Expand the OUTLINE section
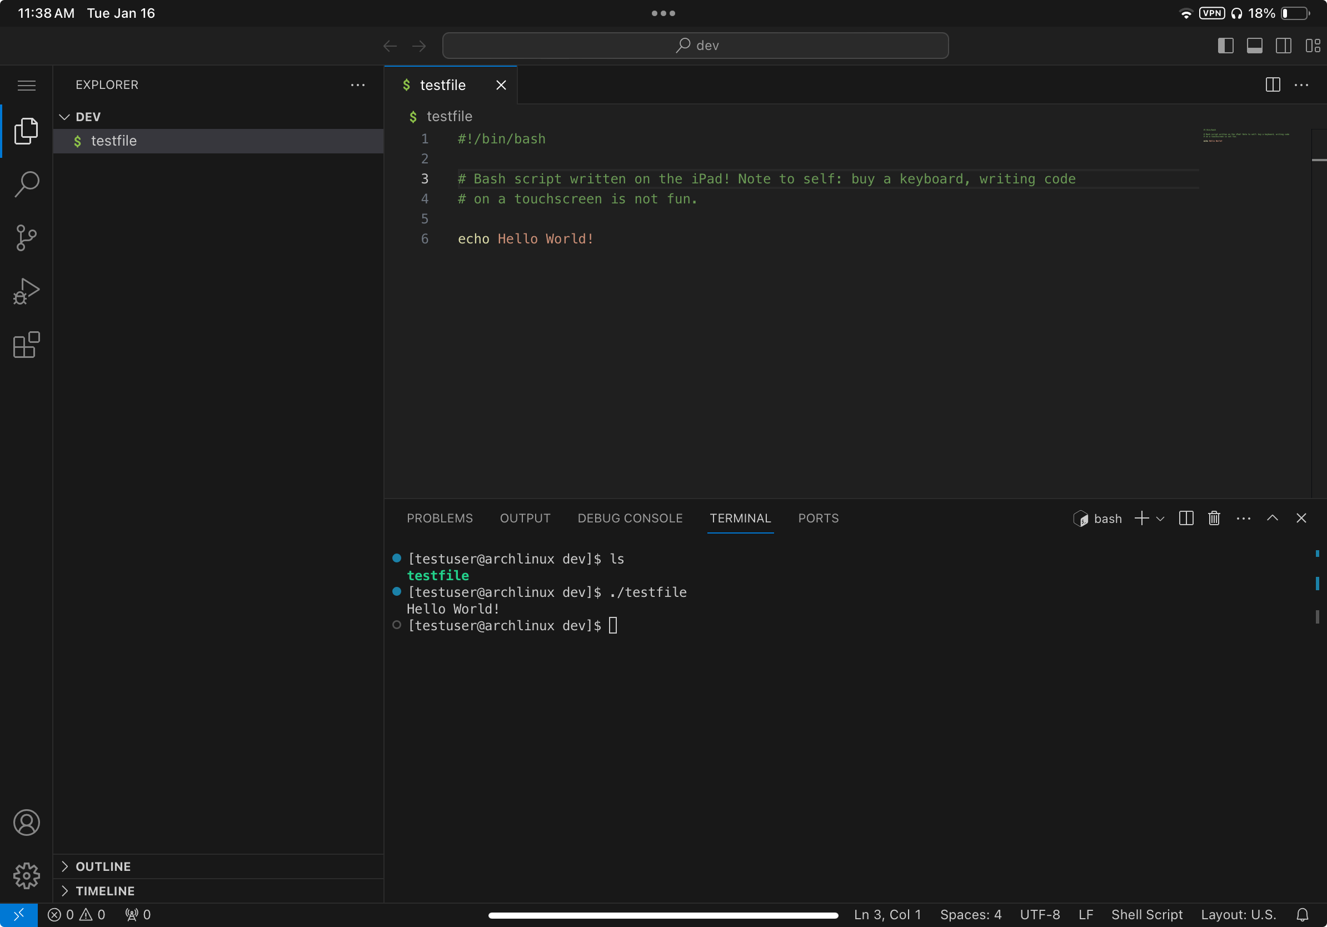This screenshot has height=927, width=1327. click(218, 866)
